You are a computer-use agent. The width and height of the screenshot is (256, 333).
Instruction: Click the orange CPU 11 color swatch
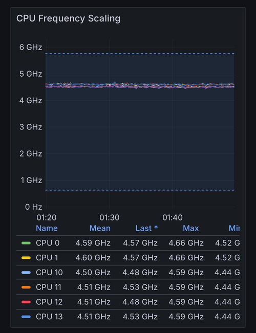[26, 287]
